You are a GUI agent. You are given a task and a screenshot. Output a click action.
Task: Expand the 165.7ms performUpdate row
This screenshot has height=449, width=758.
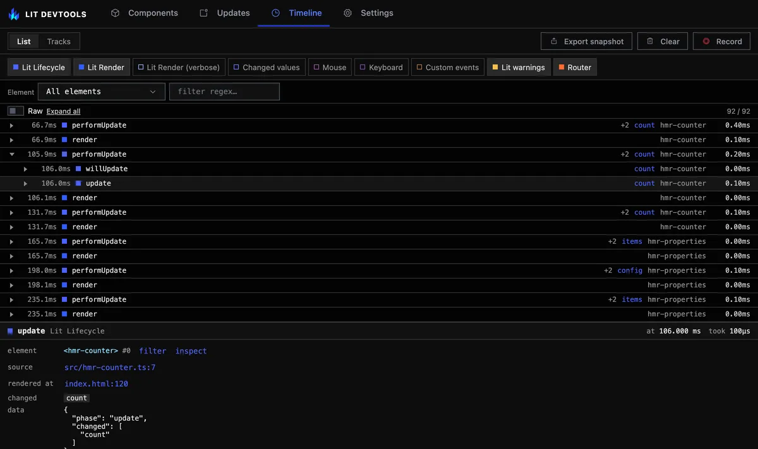click(11, 242)
